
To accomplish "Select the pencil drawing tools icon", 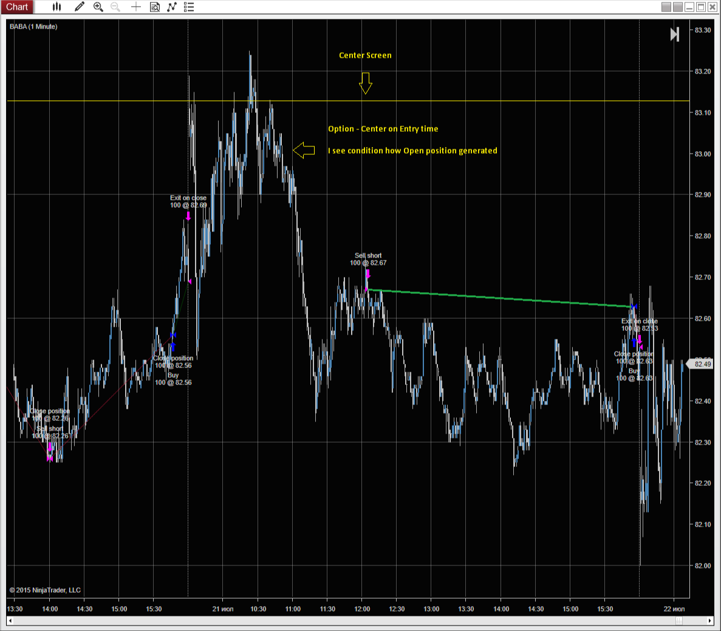I will (80, 7).
